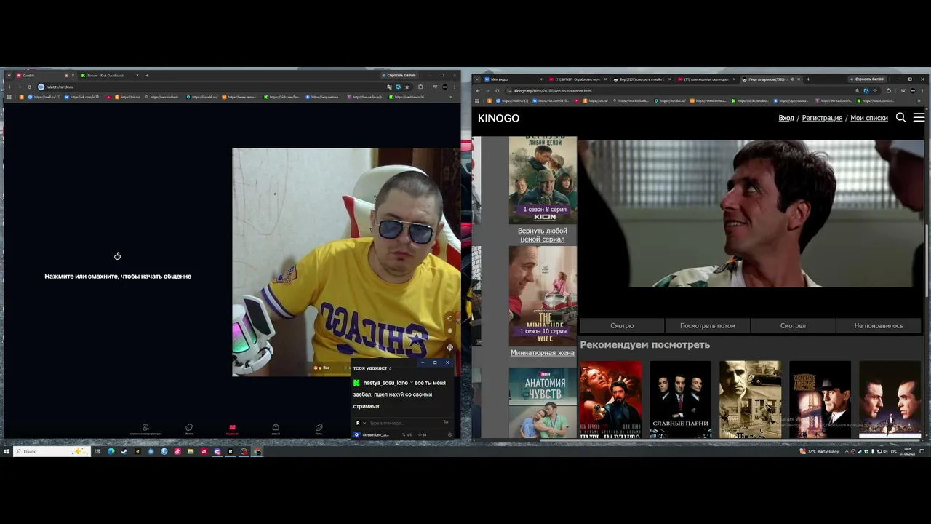This screenshot has width=931, height=524.
Task: Open Task View on the taskbar
Action: 97,451
